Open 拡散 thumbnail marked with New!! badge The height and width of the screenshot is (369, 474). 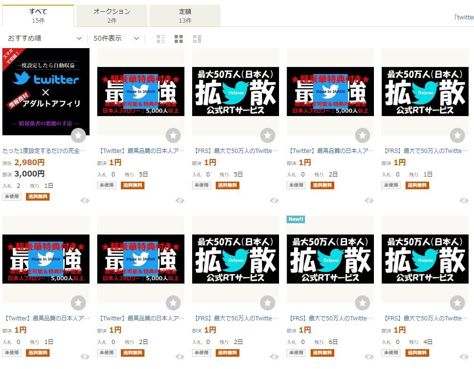330,259
